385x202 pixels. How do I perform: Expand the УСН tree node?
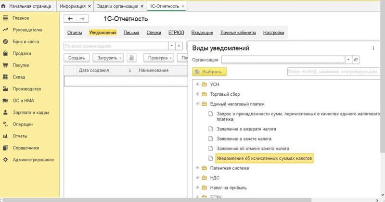pyautogui.click(x=198, y=84)
